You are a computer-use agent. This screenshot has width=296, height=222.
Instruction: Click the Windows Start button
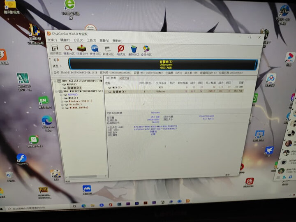click(x=2, y=209)
